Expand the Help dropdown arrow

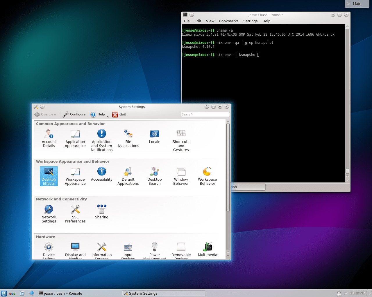pyautogui.click(x=108, y=116)
